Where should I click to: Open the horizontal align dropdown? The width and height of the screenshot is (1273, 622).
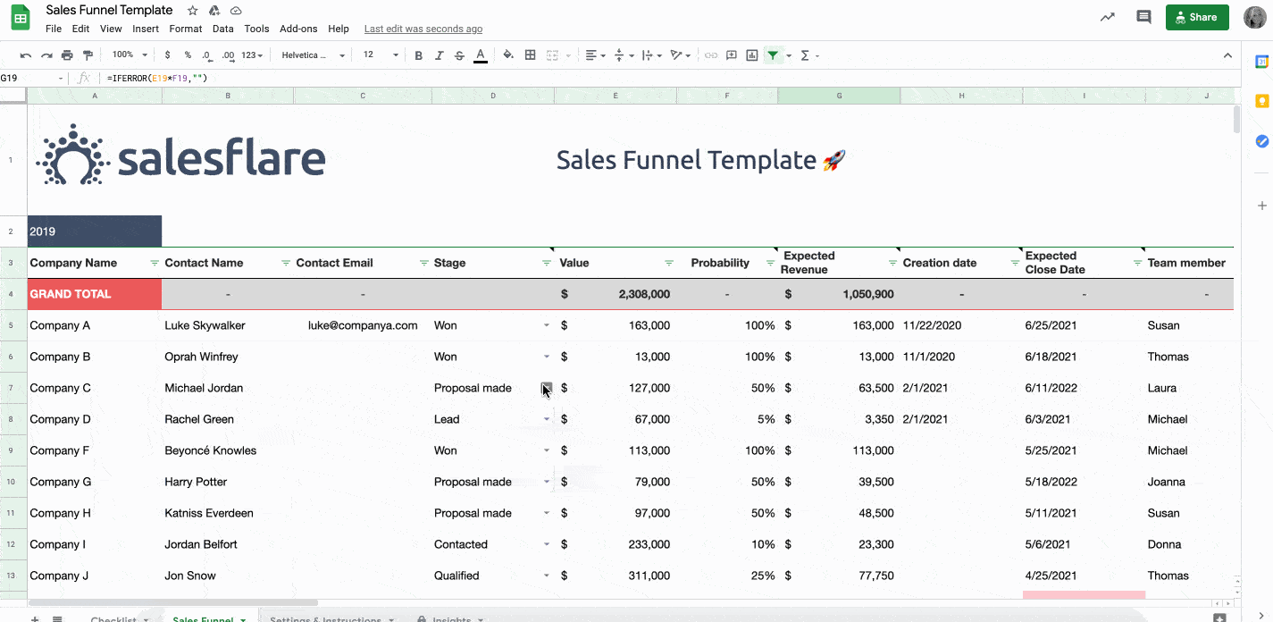point(595,55)
